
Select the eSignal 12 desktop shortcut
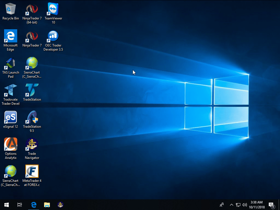[x=11, y=120]
